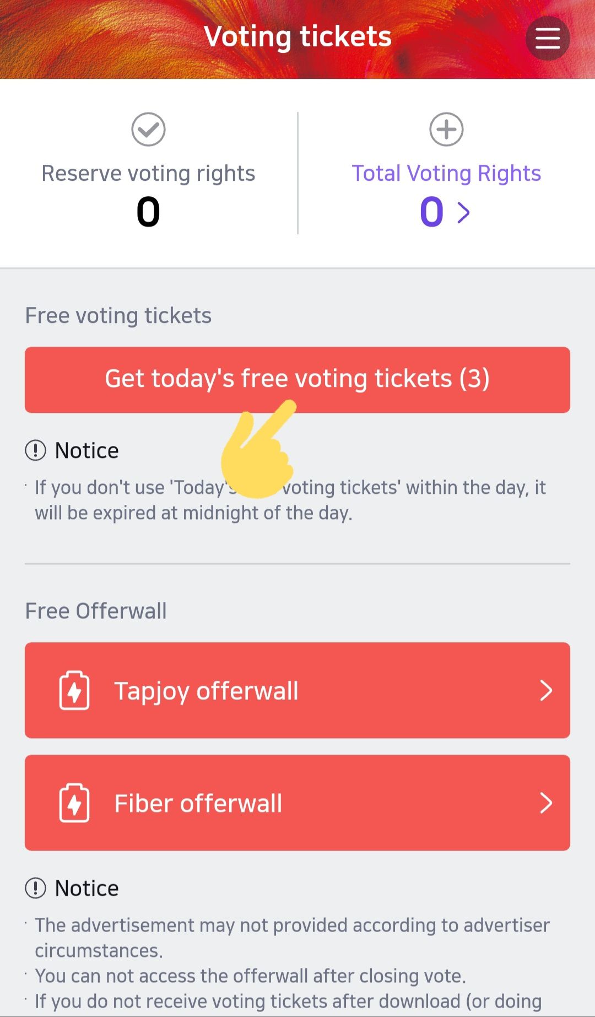595x1017 pixels.
Task: Click the battery icon on Tapjoy offerwall
Action: (x=74, y=690)
